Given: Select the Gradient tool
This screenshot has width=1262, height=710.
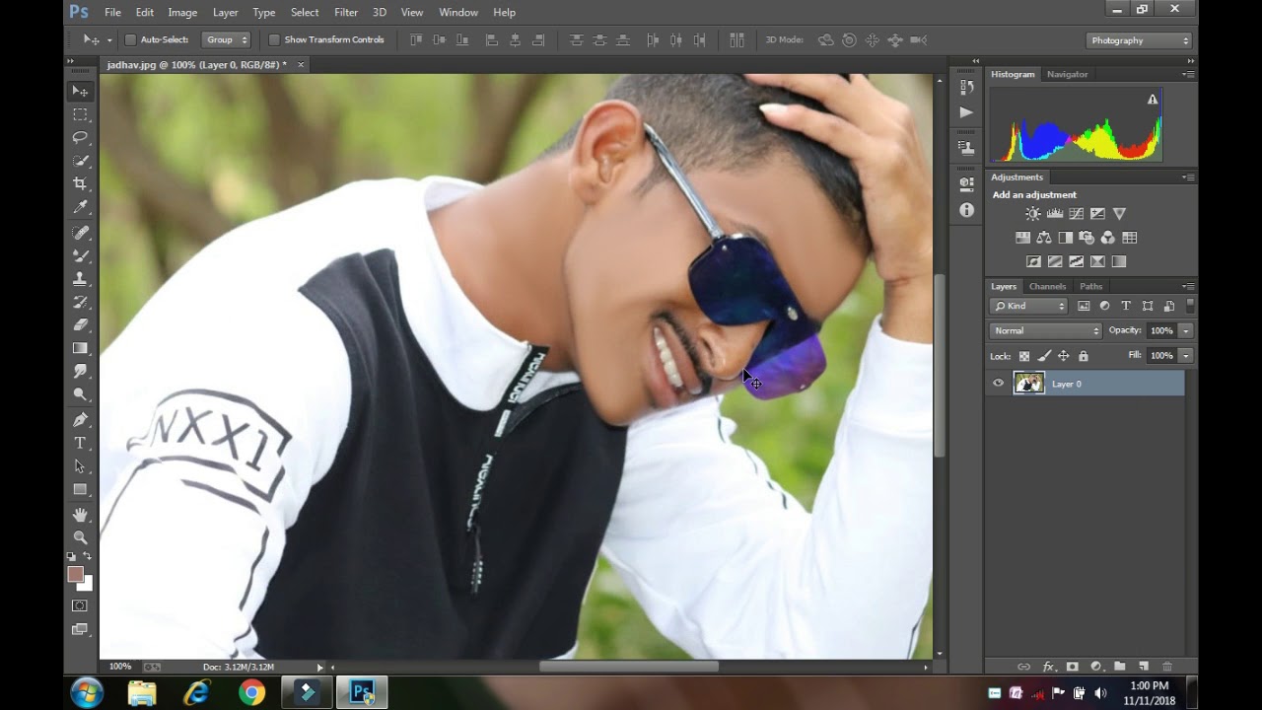Looking at the screenshot, I should point(80,348).
